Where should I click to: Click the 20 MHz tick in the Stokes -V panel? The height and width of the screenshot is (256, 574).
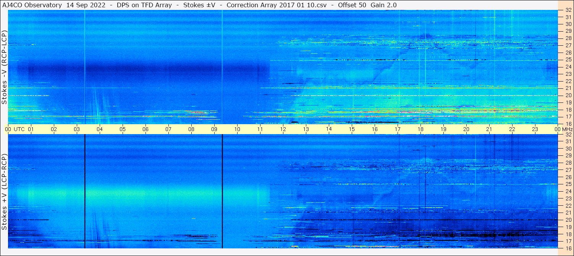[568, 95]
